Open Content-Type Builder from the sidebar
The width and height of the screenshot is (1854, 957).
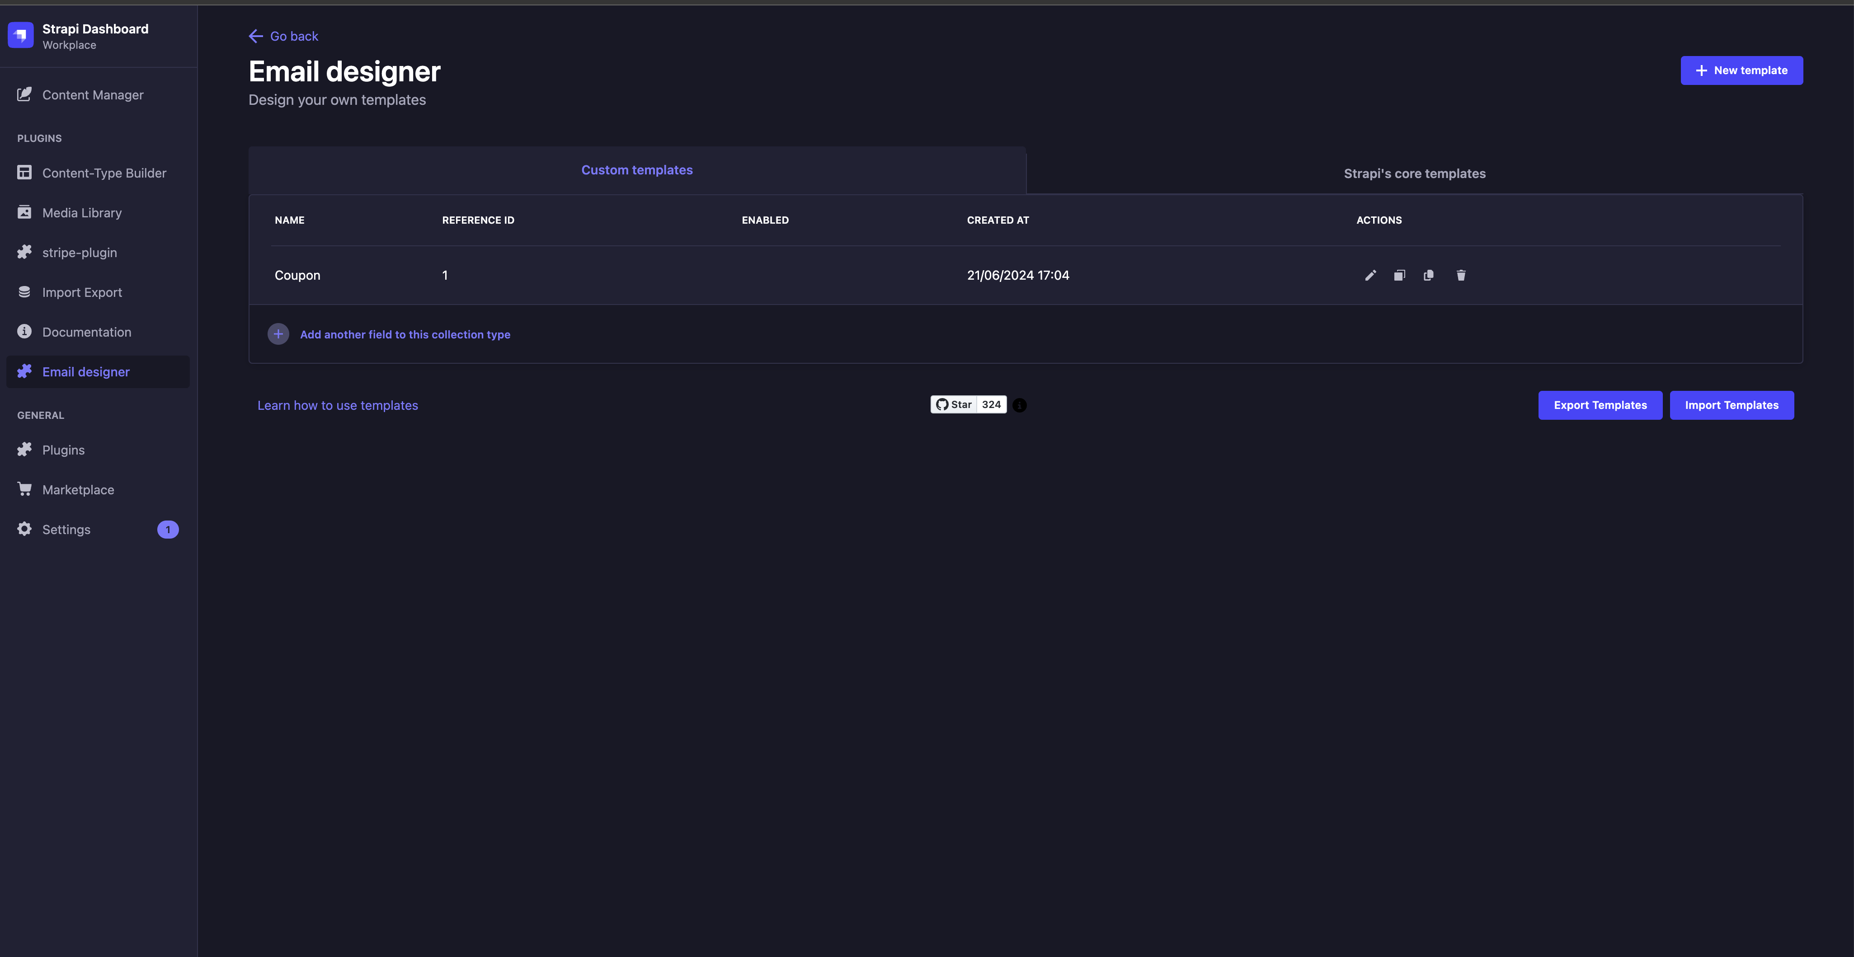click(x=104, y=173)
